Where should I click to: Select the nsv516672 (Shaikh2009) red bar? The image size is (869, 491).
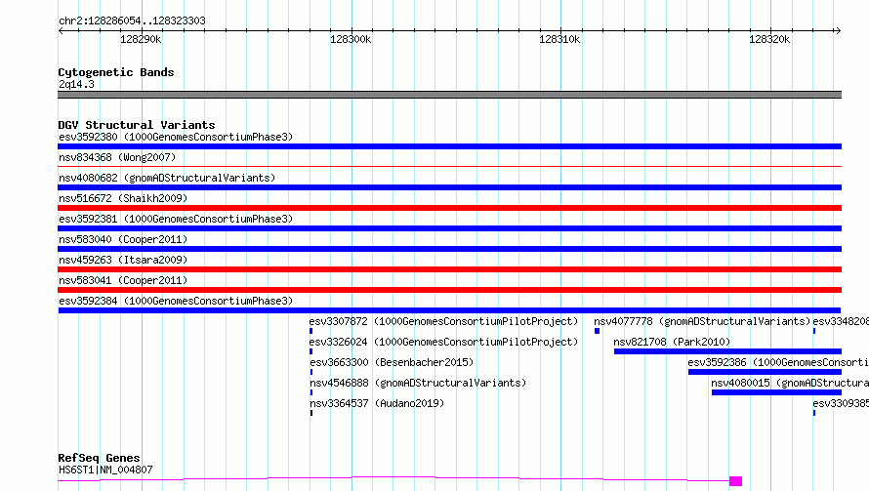tap(449, 208)
